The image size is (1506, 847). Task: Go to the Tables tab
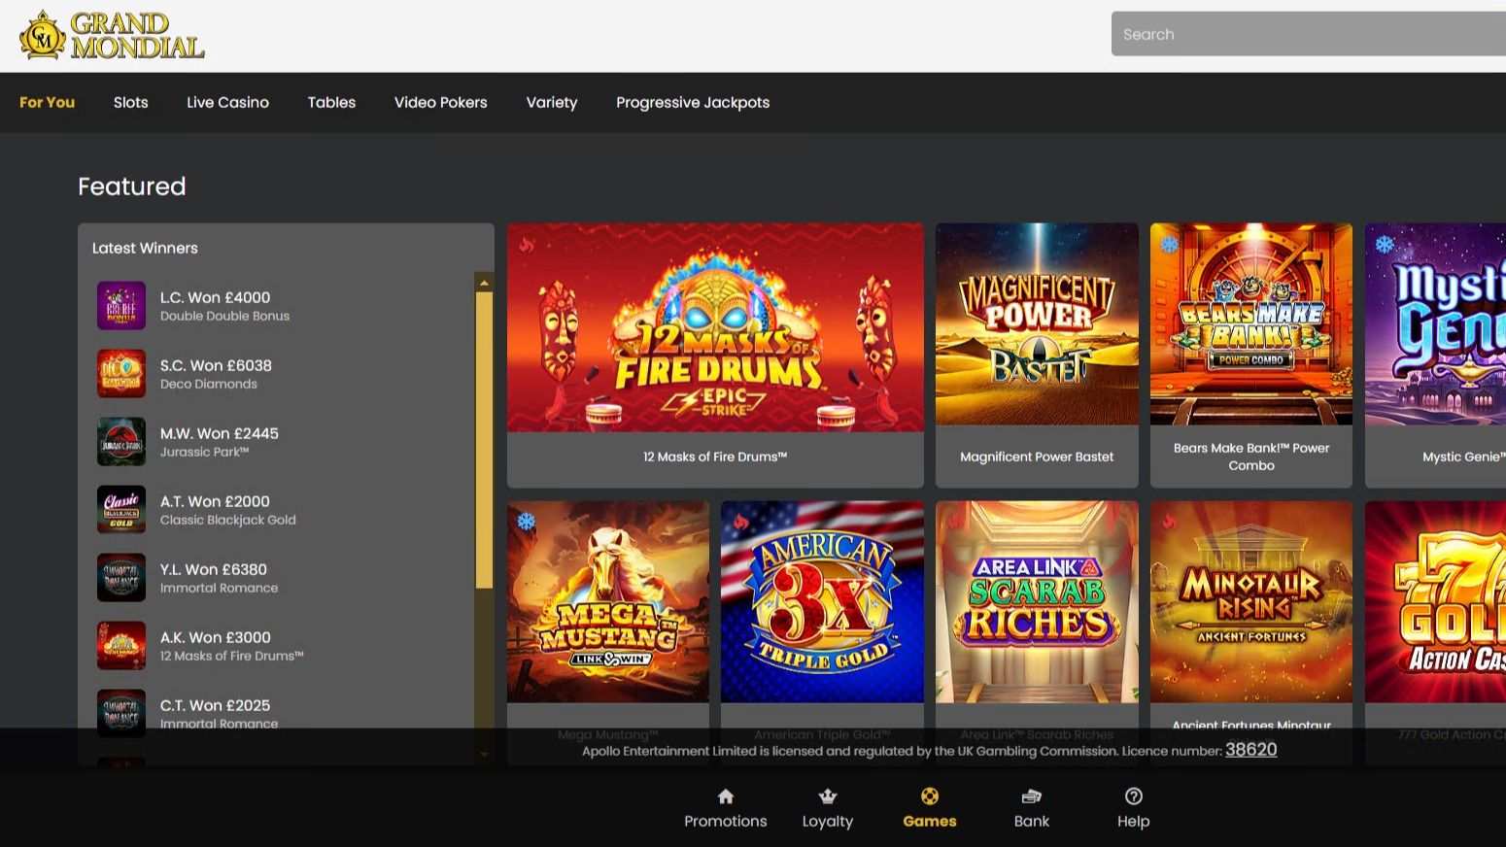[x=331, y=102]
